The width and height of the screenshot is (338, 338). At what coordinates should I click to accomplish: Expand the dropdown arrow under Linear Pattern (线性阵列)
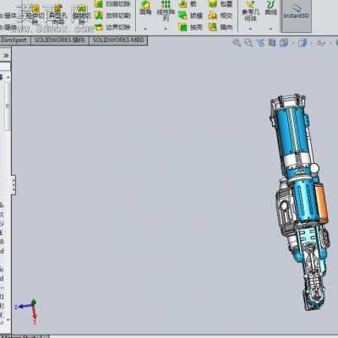tap(166, 29)
